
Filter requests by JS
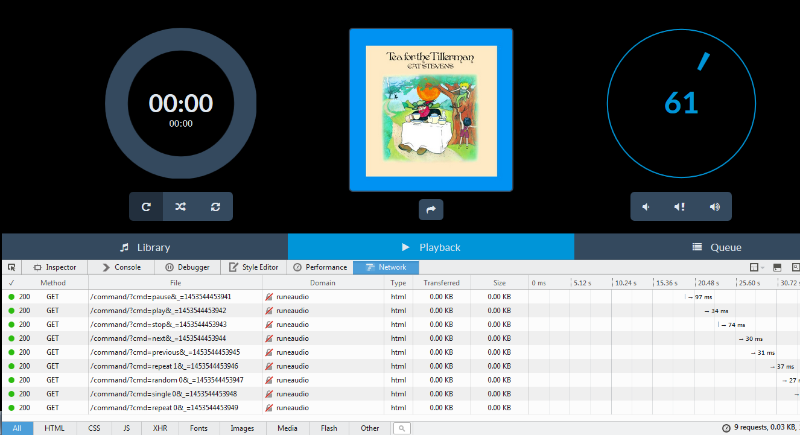tap(127, 428)
